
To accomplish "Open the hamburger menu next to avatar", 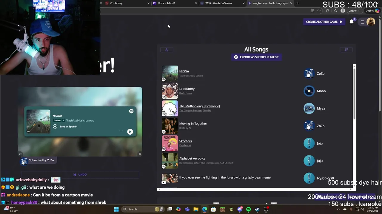I will click(x=362, y=22).
